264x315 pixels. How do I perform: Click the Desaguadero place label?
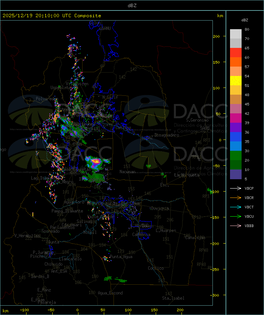[x=167, y=135]
